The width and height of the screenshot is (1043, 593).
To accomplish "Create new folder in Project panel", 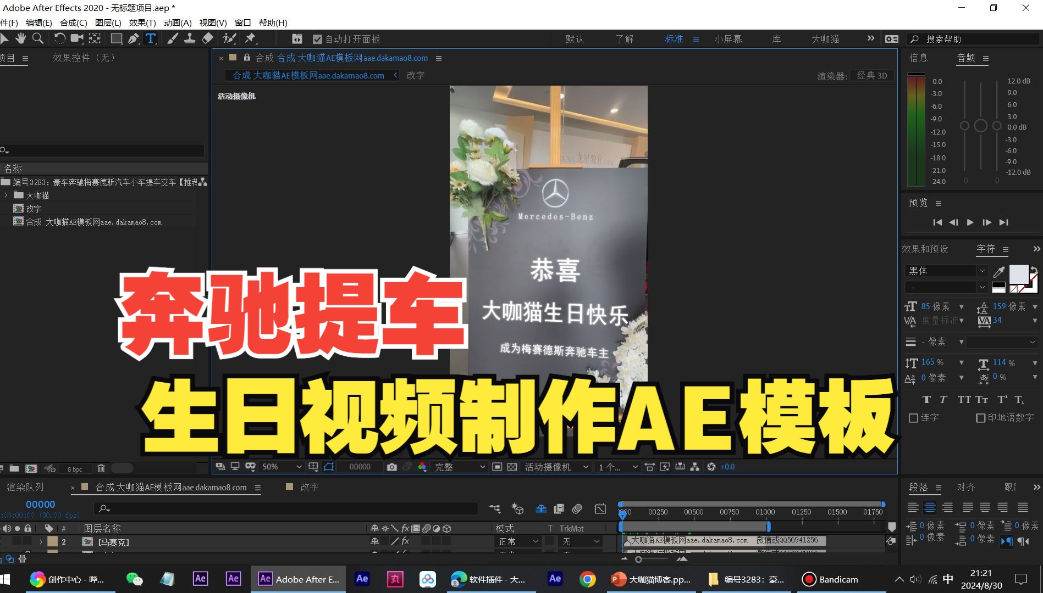I will pos(14,468).
